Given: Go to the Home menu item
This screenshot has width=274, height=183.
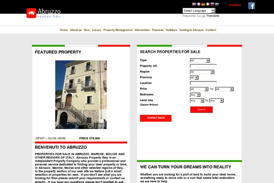Looking at the screenshot, I should pyautogui.click(x=64, y=30).
